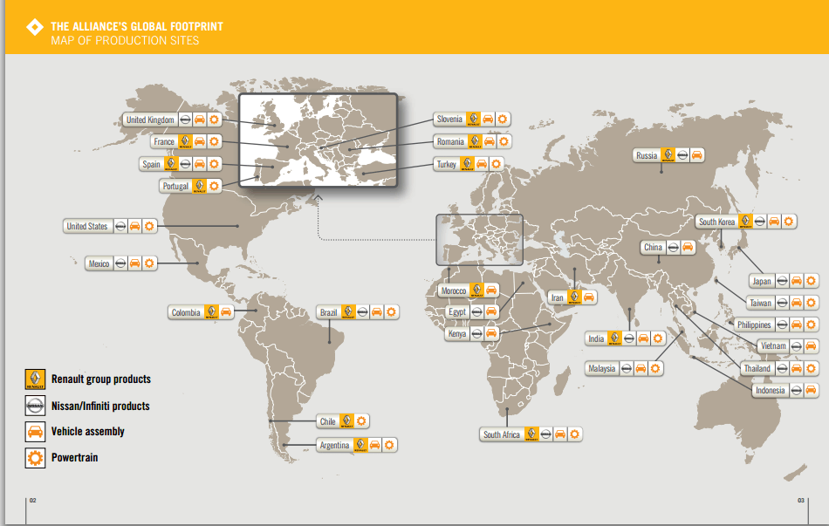The width and height of the screenshot is (829, 526).
Task: Click the car icon on Iran label
Action: [x=589, y=297]
